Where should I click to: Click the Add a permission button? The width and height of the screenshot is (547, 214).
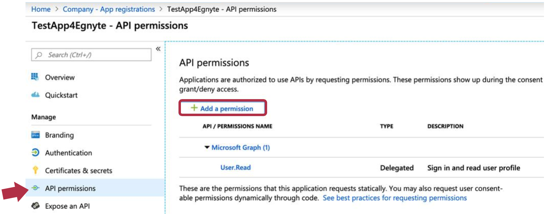[223, 108]
